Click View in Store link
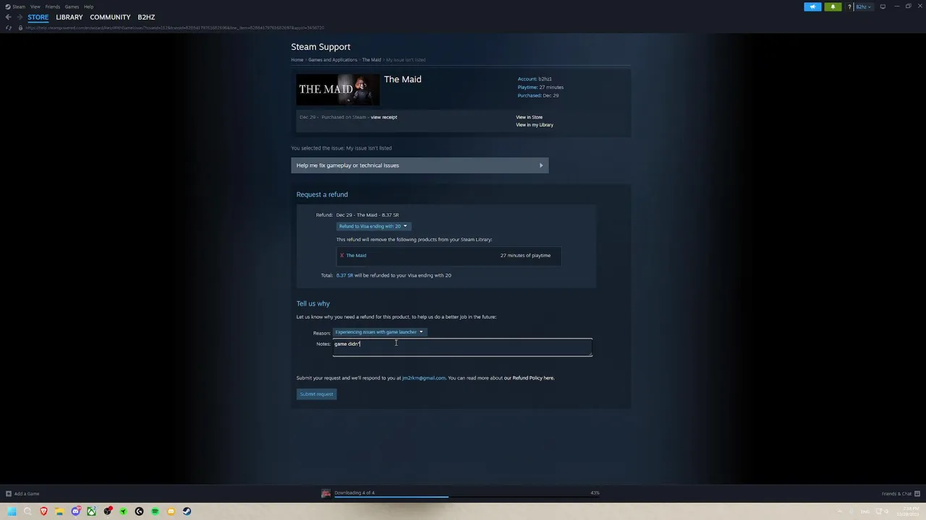Screen dimensions: 926x520 click(x=529, y=117)
